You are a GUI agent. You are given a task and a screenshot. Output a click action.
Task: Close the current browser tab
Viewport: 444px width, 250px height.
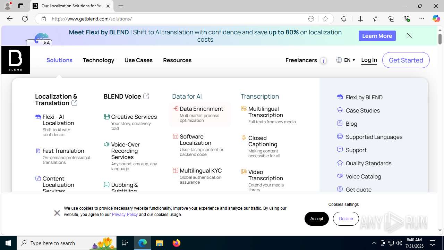point(108,6)
